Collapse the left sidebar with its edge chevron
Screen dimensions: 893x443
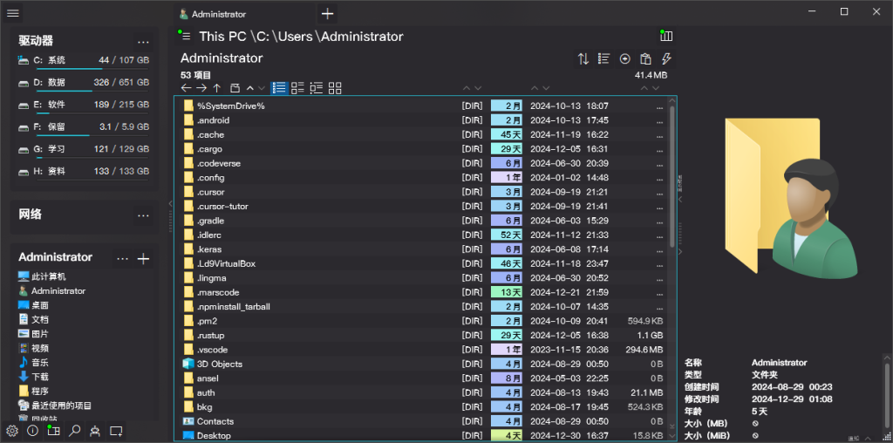coord(170,203)
